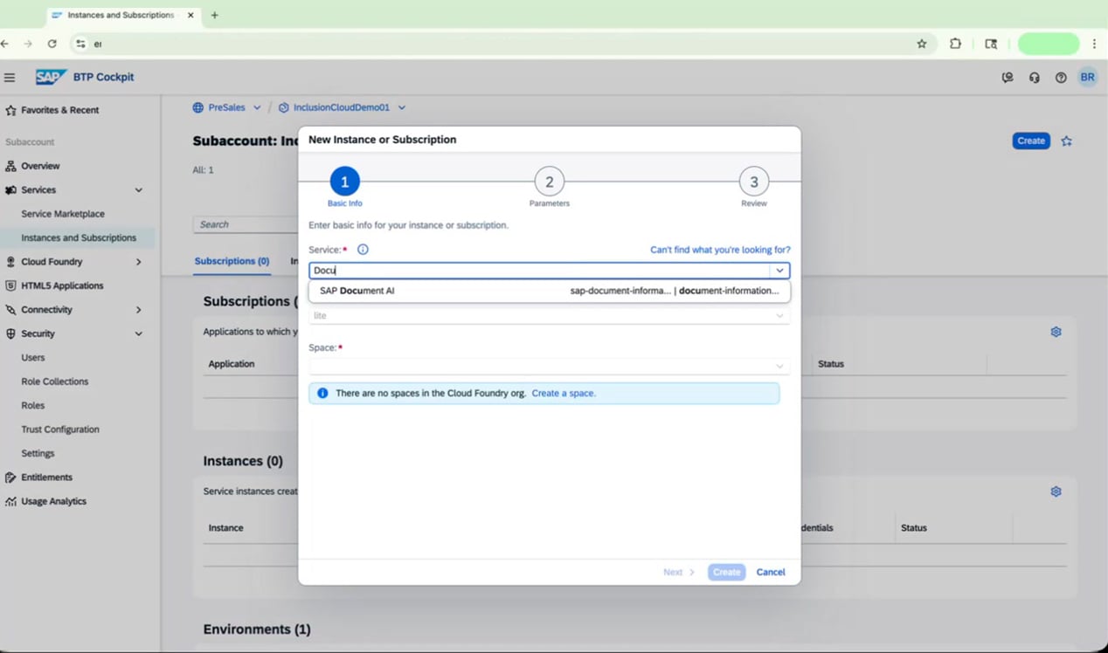Image resolution: width=1108 pixels, height=653 pixels.
Task: Click the Cancel button in the dialog
Action: (771, 572)
